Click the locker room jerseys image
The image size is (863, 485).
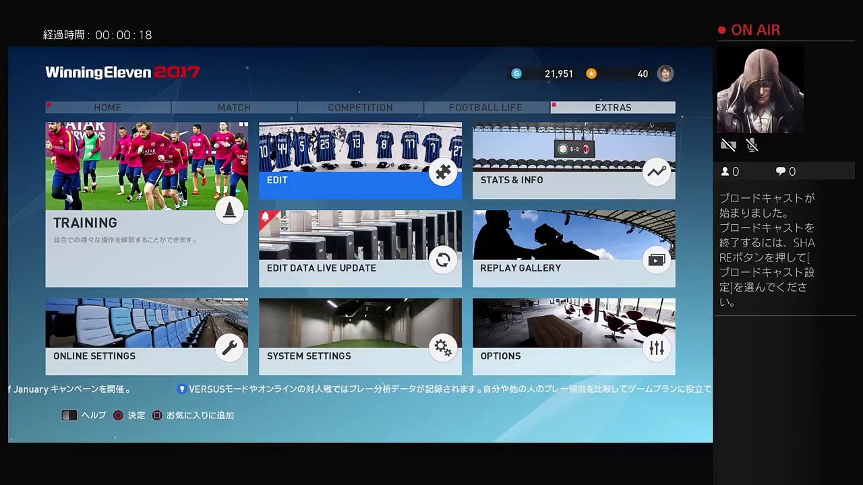coord(360,147)
